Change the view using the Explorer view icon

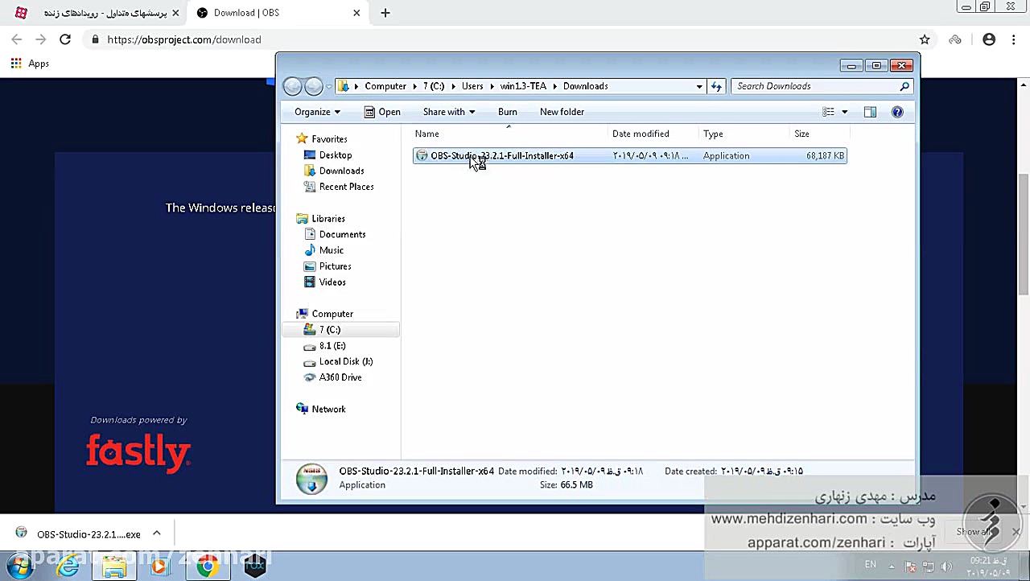[x=828, y=112]
